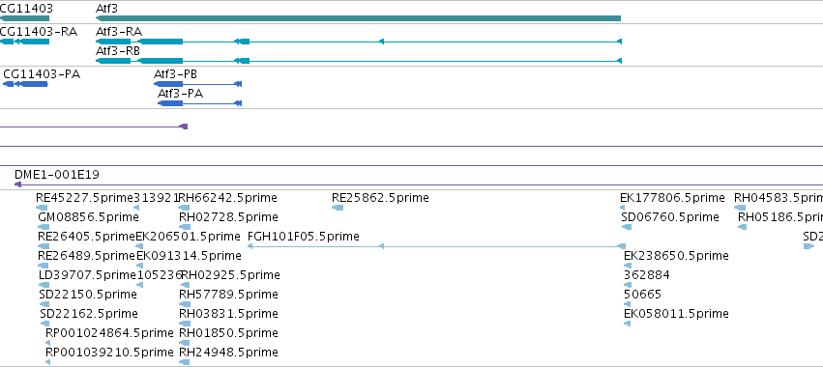
Task: Select EST RH24948.5prime
Action: (228, 352)
